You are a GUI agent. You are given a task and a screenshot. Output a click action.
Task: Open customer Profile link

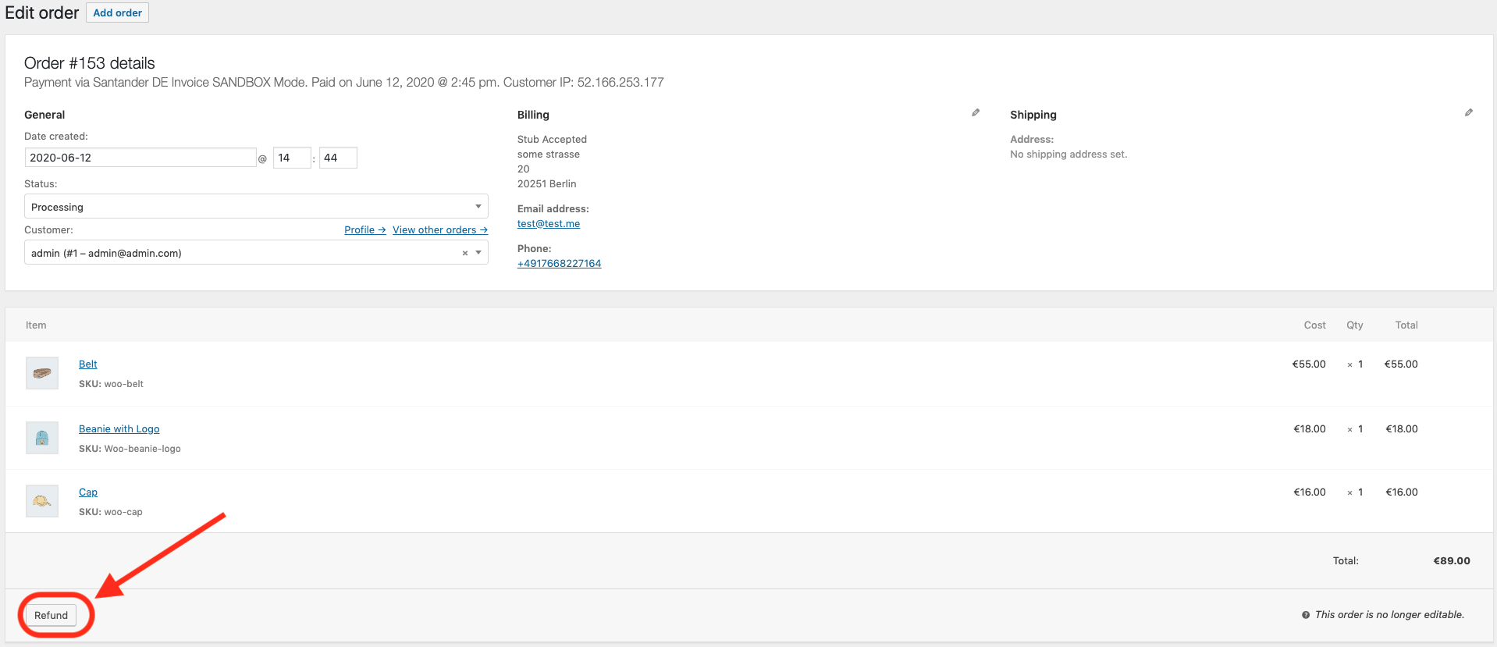(365, 229)
